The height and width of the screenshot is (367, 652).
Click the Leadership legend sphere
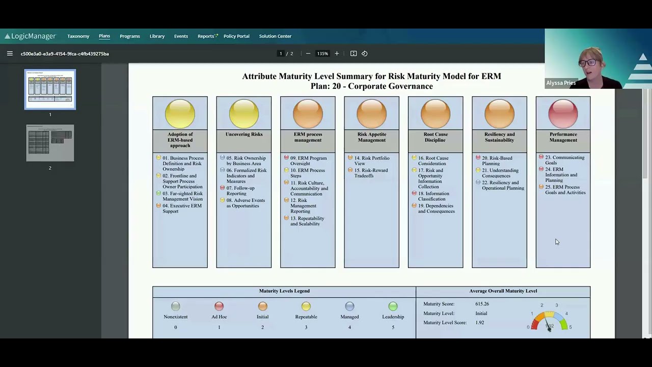point(393,306)
